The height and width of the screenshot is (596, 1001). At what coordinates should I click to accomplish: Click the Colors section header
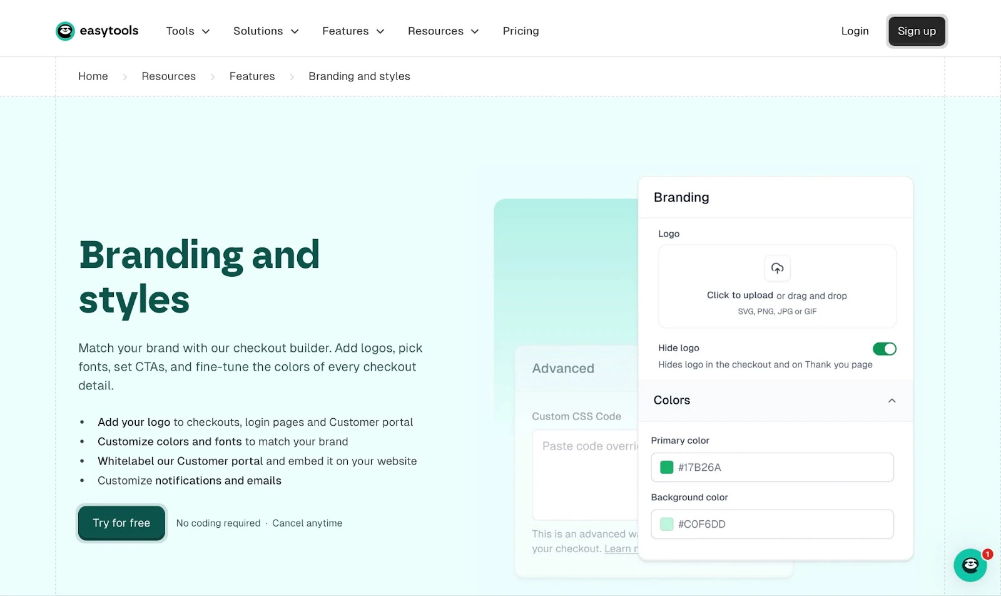tap(776, 401)
